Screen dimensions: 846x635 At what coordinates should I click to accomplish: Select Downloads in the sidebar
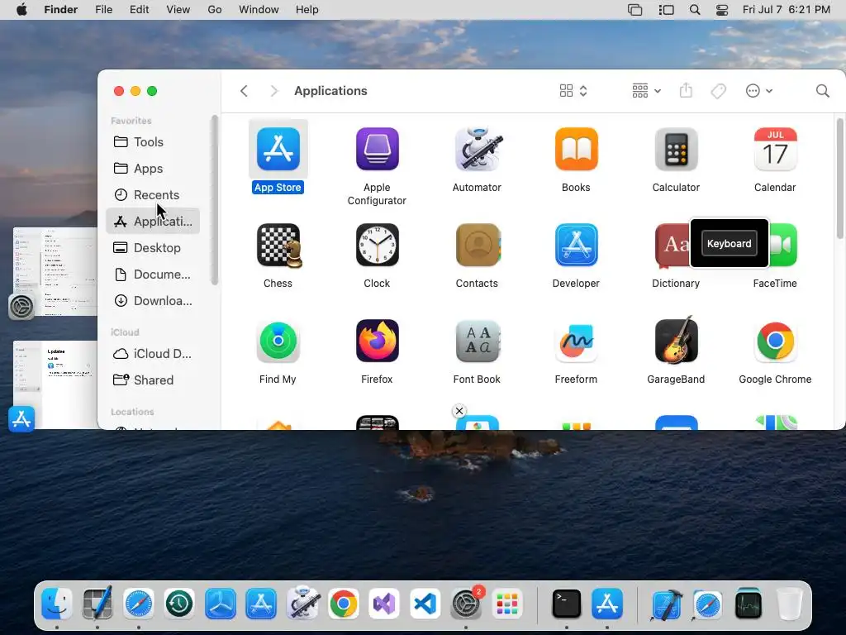(x=153, y=300)
